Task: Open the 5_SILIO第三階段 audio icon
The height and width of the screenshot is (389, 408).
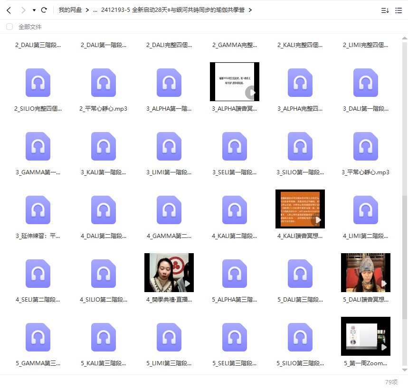Action: coord(300,336)
